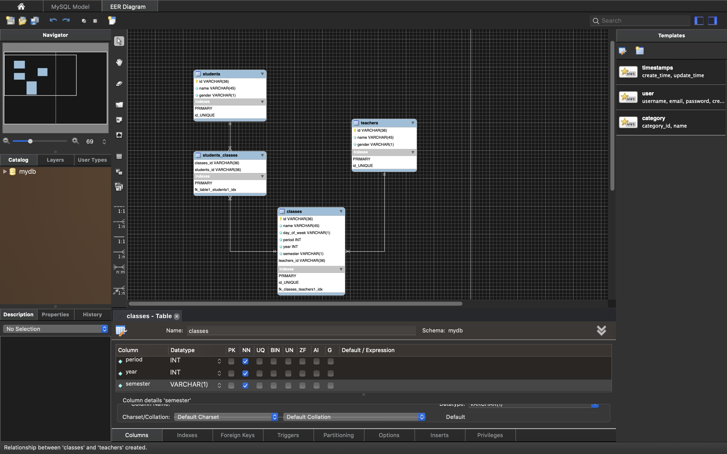Click the horizontal diagram scrollbar

coord(295,304)
